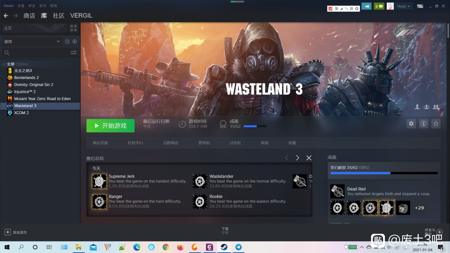Select Divinity: Original Sin 2
This screenshot has width=450, height=253.
coord(33,85)
